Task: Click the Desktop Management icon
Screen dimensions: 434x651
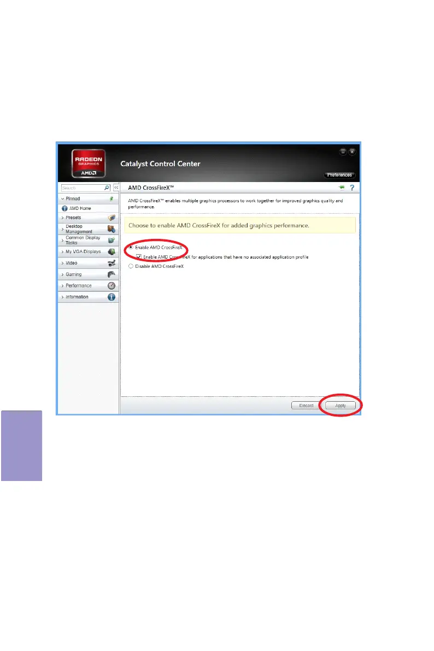Action: pos(112,229)
